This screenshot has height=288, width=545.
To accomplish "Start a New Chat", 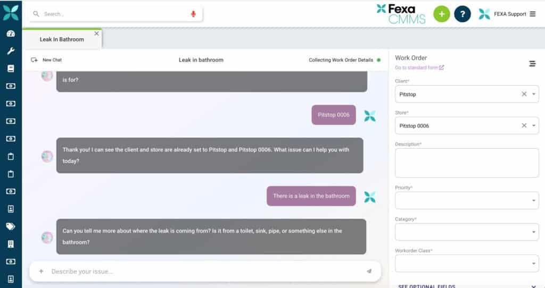I will coord(47,60).
